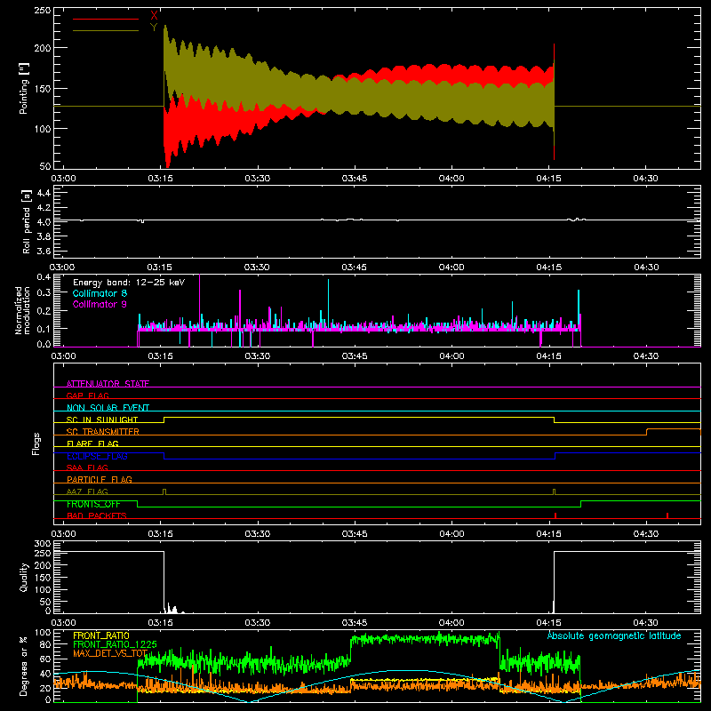Click the ECLIPSE_FLAG label
Image resolution: width=711 pixels, height=711 pixels.
(97, 456)
